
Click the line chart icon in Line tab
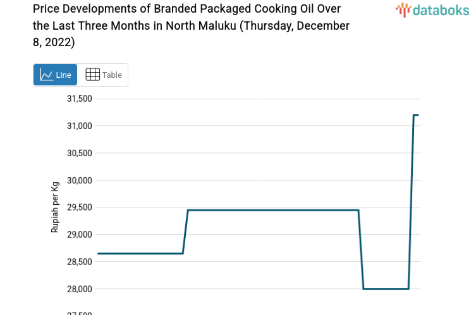46,75
